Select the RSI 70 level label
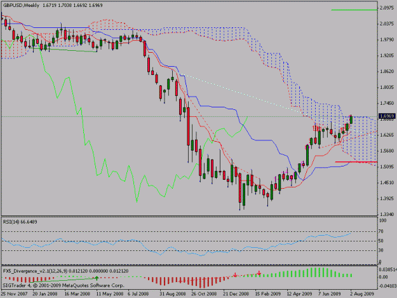 coord(380,231)
